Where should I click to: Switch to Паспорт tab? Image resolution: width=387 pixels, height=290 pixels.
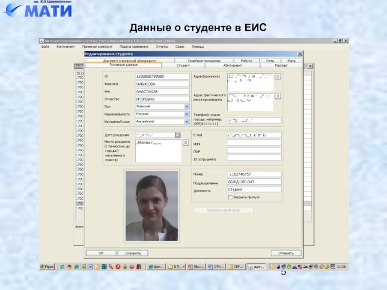click(x=281, y=65)
